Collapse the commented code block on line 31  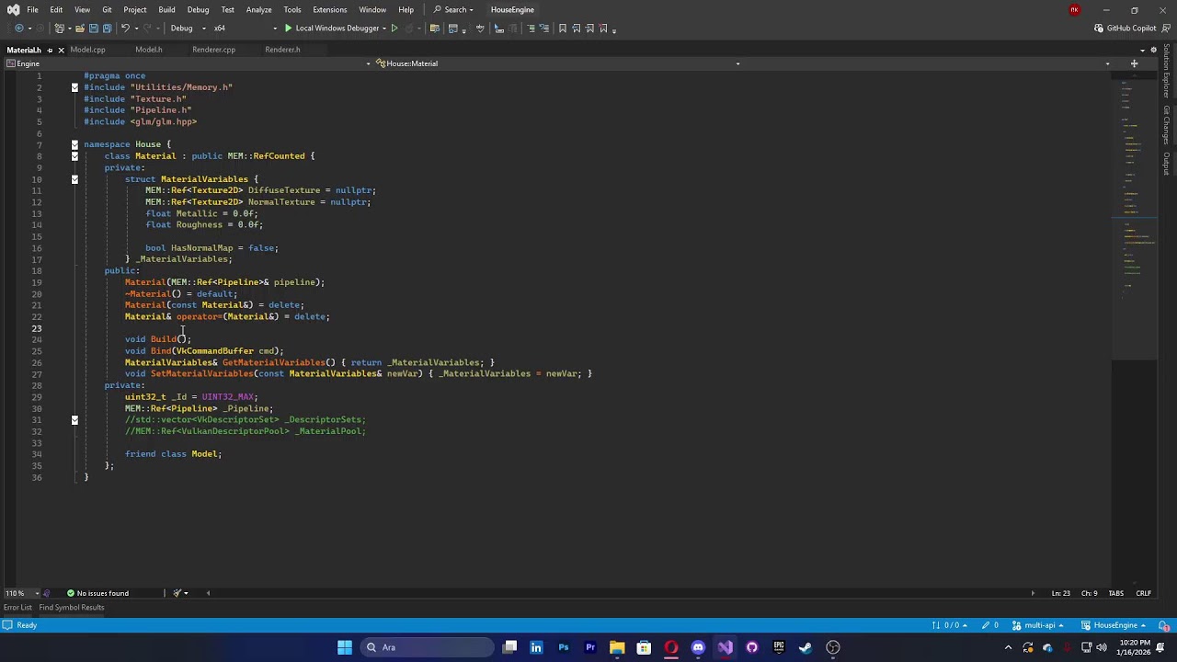pyautogui.click(x=74, y=420)
